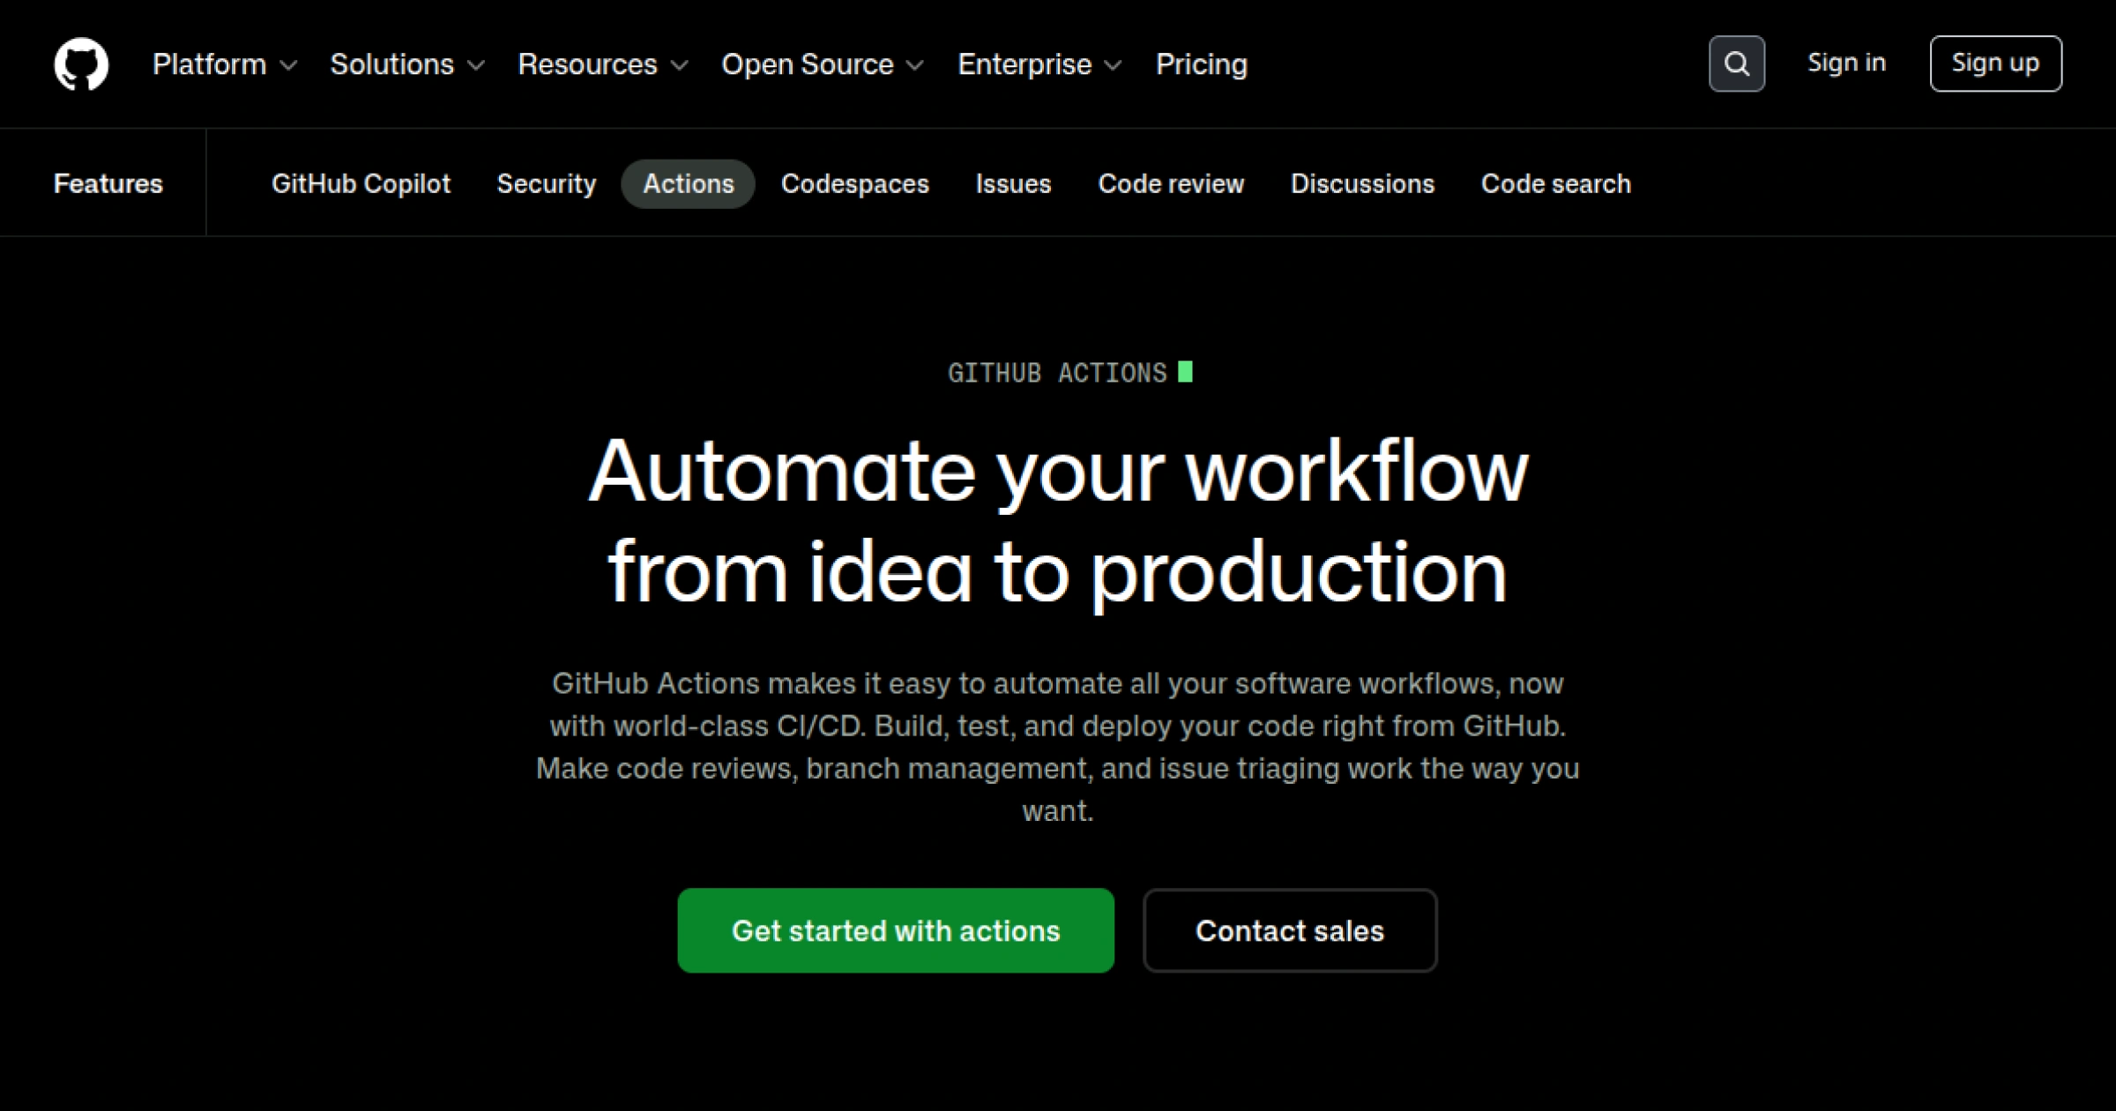Open the Features section link
The width and height of the screenshot is (2116, 1111).
pyautogui.click(x=108, y=183)
